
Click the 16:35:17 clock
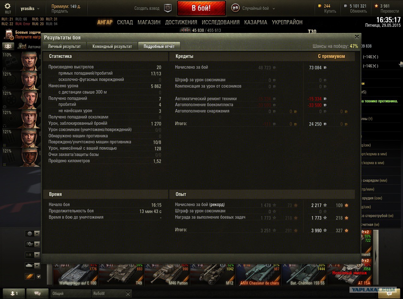point(389,20)
